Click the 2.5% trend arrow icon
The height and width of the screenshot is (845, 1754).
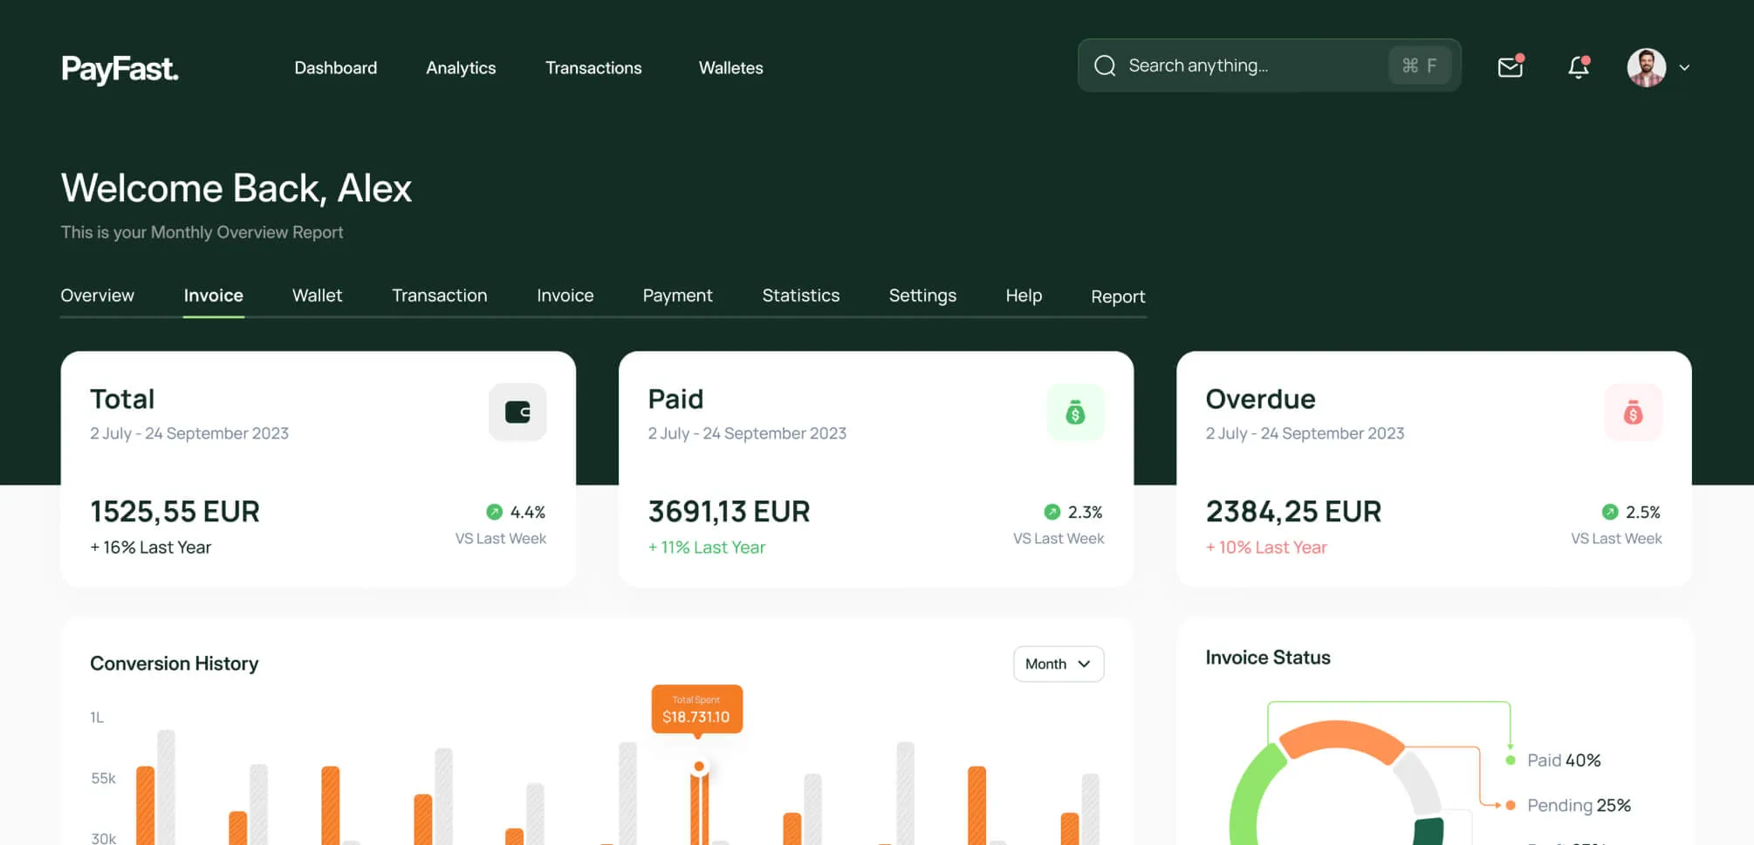click(1609, 512)
